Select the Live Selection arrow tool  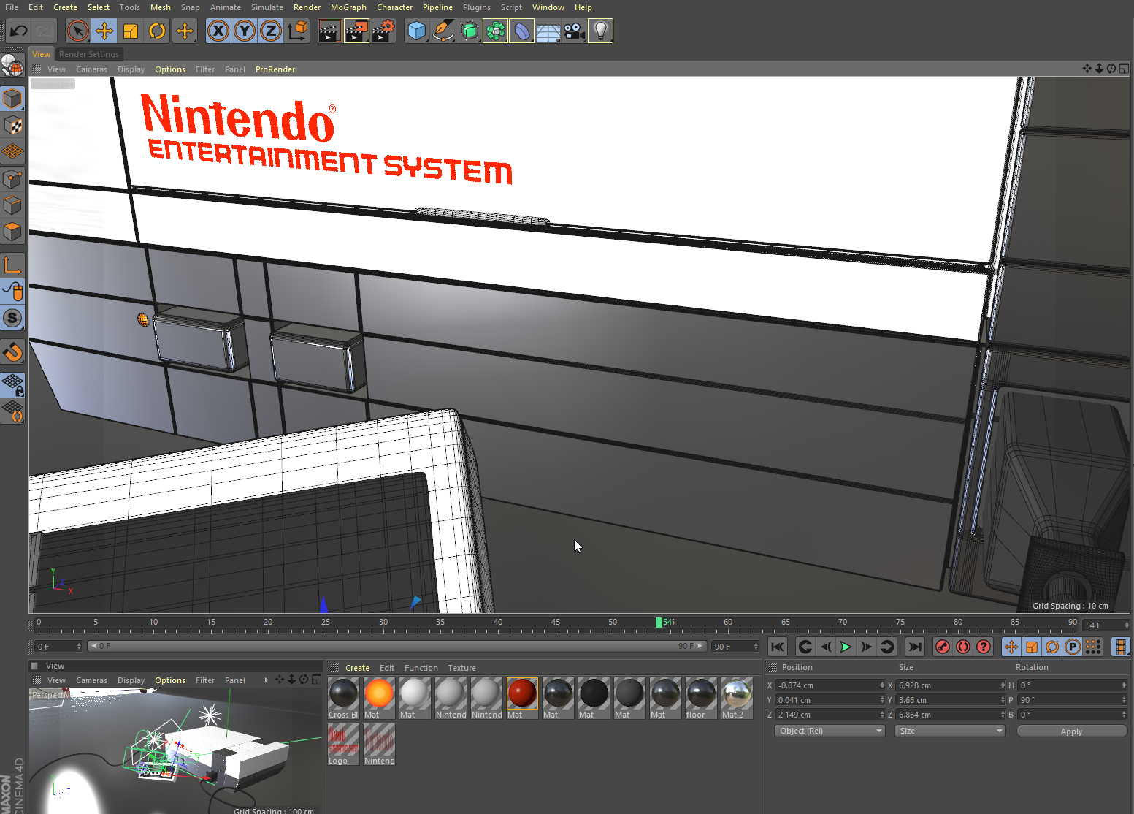point(78,31)
